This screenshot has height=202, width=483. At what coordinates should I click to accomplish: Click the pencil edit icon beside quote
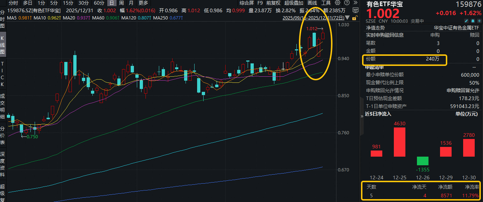[x=466, y=21]
